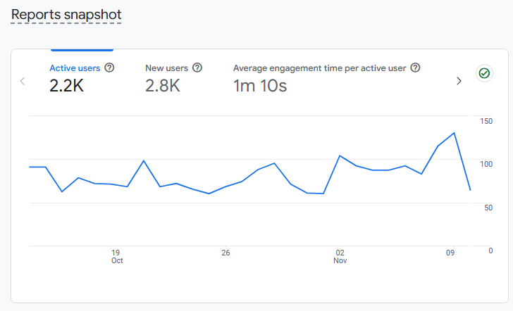This screenshot has width=513, height=311.
Task: Click the 150 y-axis gridline label
Action: click(486, 121)
